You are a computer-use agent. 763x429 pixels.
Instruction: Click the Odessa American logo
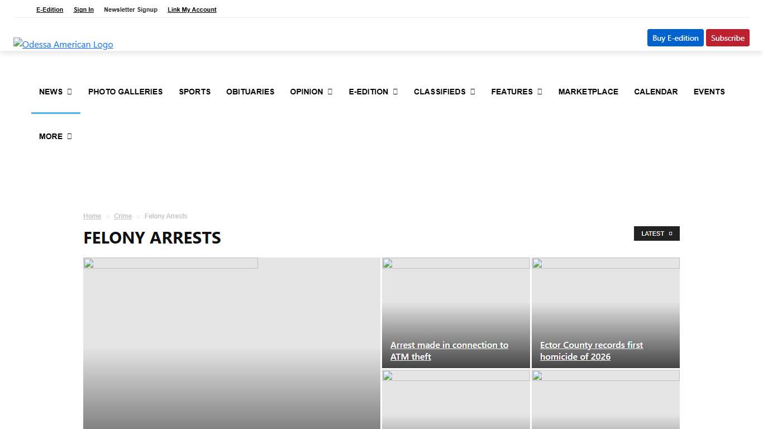pos(63,44)
